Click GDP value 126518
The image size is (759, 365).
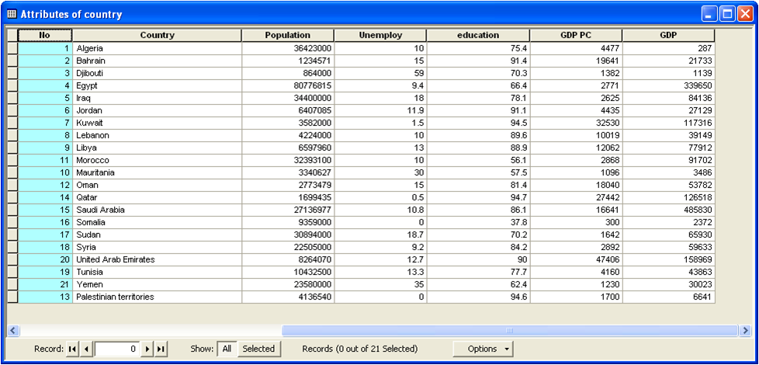668,197
